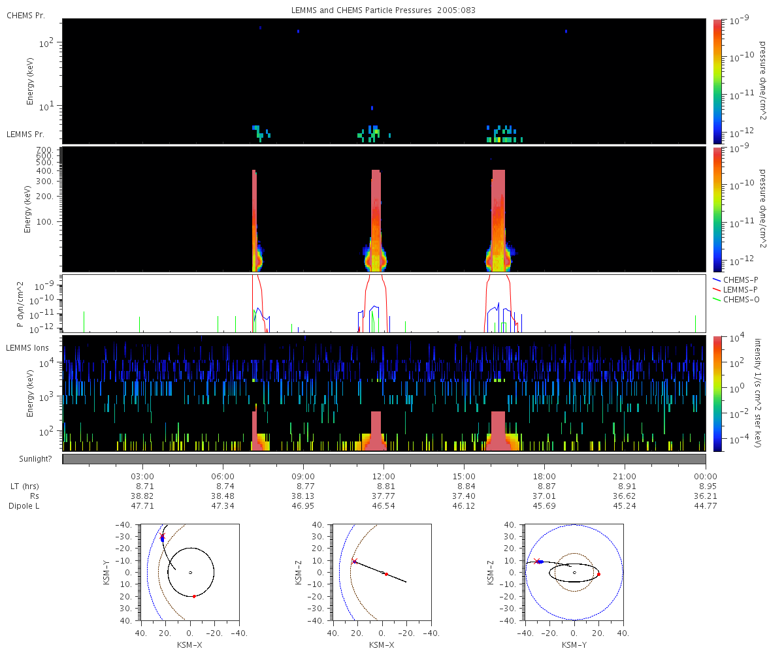Click the LEMMS ions intensity color bar

719,394
